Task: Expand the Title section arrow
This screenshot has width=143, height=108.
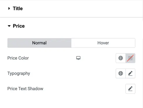Action: click(9, 8)
